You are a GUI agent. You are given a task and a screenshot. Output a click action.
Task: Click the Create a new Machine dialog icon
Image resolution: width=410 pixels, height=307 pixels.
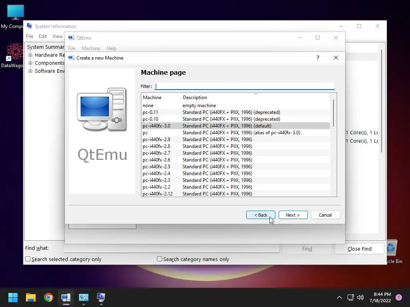71,58
